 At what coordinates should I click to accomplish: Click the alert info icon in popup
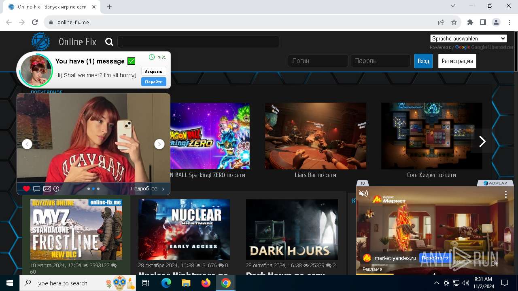pos(56,189)
